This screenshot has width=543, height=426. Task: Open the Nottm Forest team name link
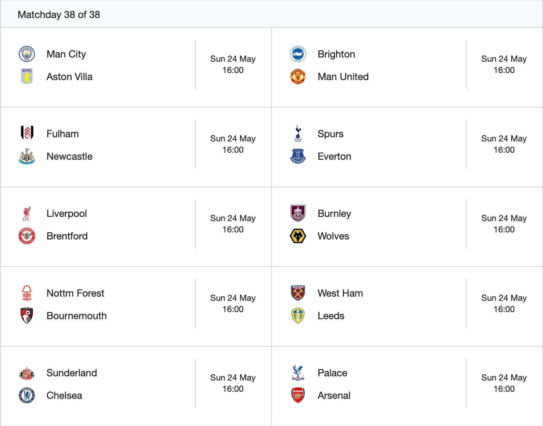pos(75,293)
